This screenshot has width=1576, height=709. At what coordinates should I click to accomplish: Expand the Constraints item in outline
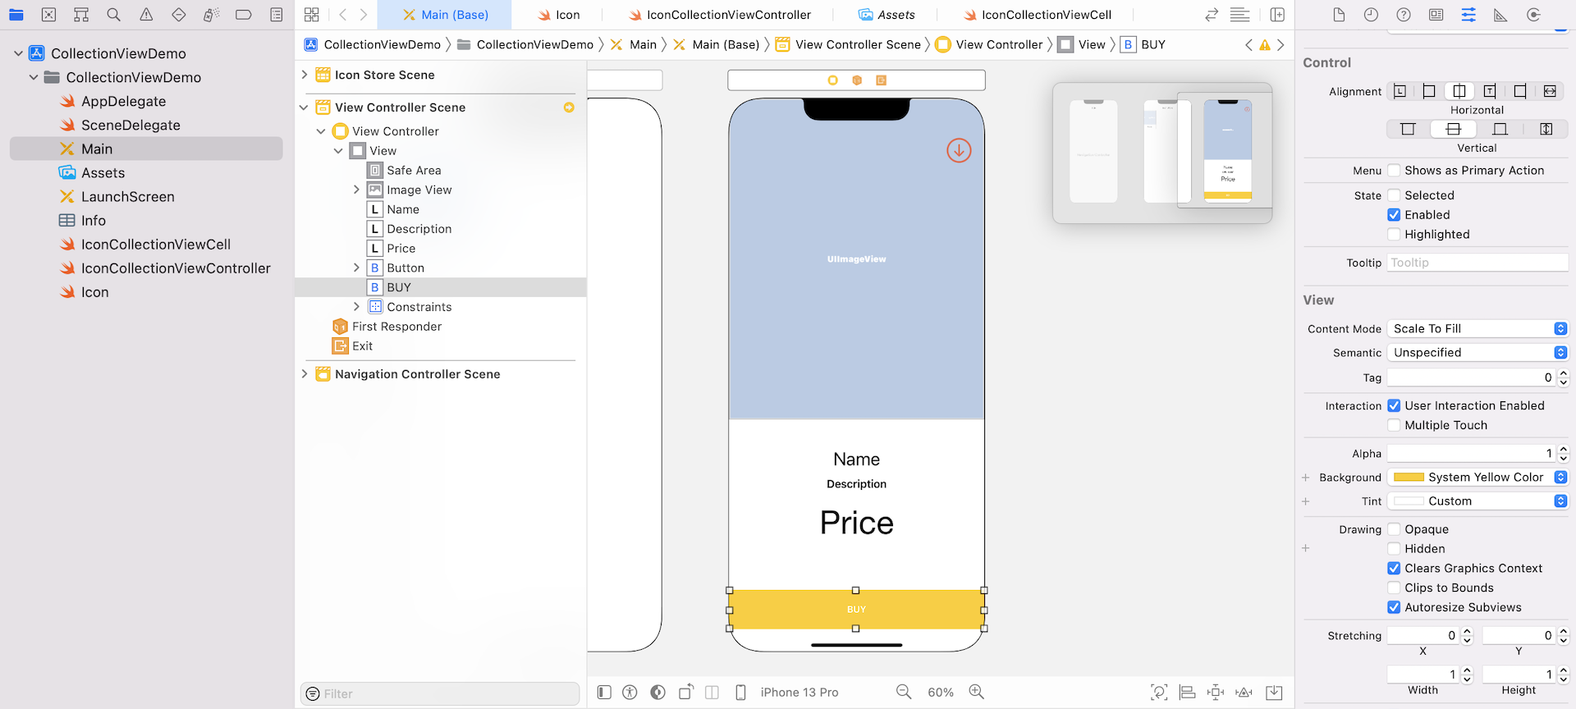tap(356, 307)
